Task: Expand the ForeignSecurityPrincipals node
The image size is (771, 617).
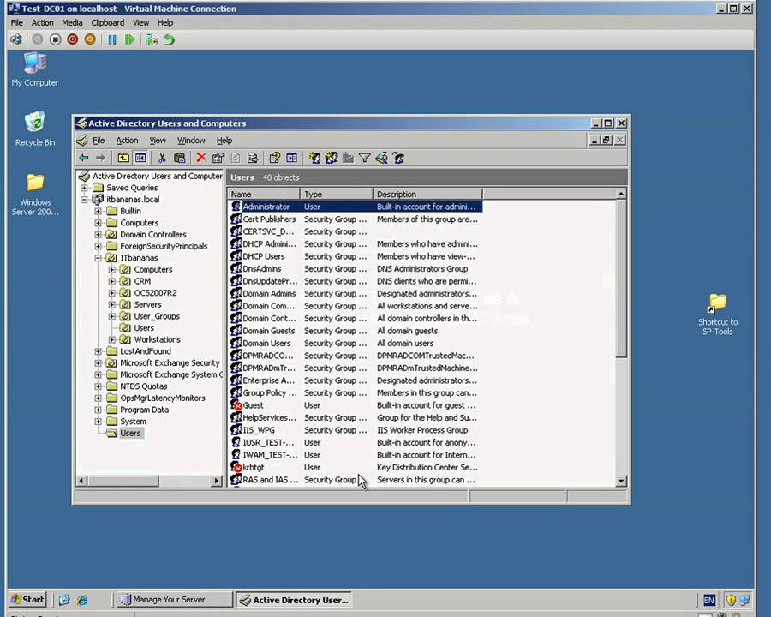Action: click(x=99, y=246)
